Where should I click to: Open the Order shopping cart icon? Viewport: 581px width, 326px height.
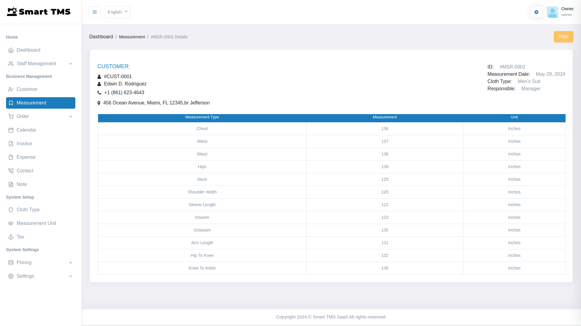[x=11, y=117]
